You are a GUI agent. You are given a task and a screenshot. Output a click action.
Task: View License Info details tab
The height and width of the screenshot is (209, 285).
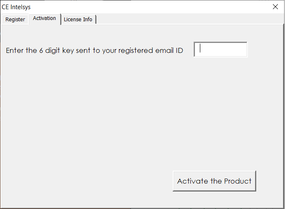tap(78, 20)
